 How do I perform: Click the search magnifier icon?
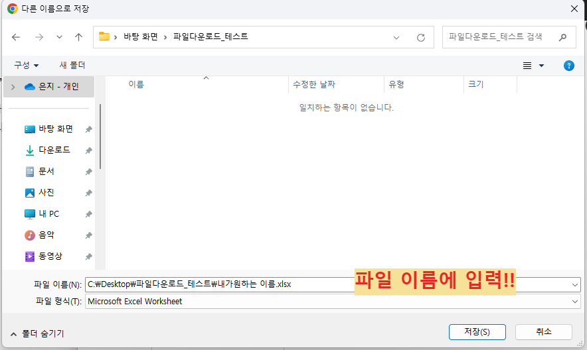pyautogui.click(x=562, y=37)
